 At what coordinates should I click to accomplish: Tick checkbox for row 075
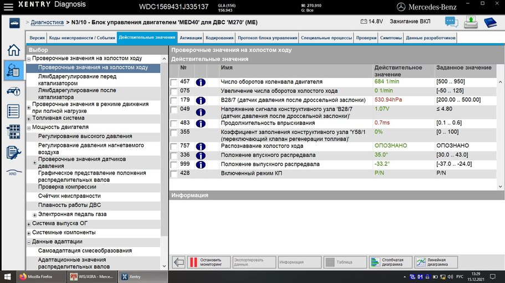point(174,92)
